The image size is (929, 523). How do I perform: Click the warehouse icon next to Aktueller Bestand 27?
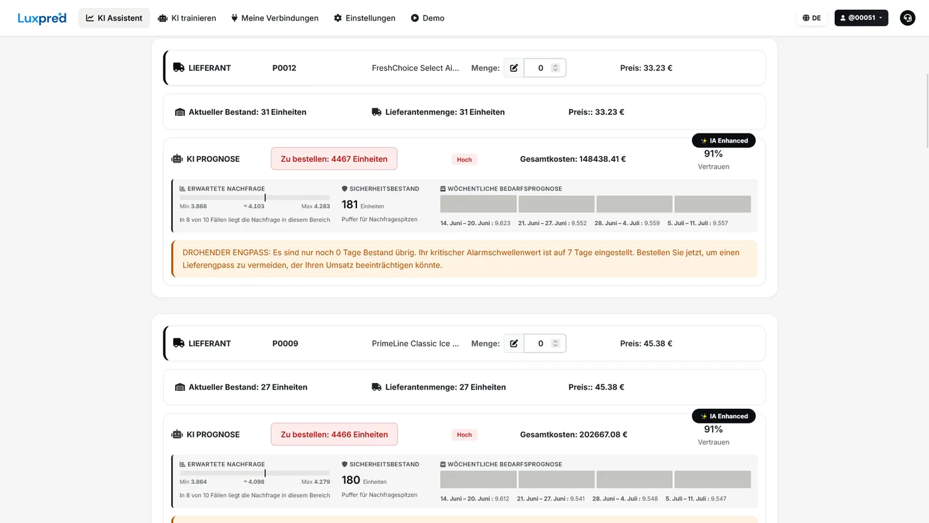[180, 387]
